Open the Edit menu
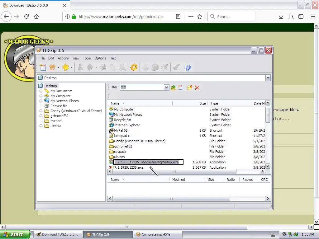Viewport: 319px width, 239px height. click(x=51, y=58)
